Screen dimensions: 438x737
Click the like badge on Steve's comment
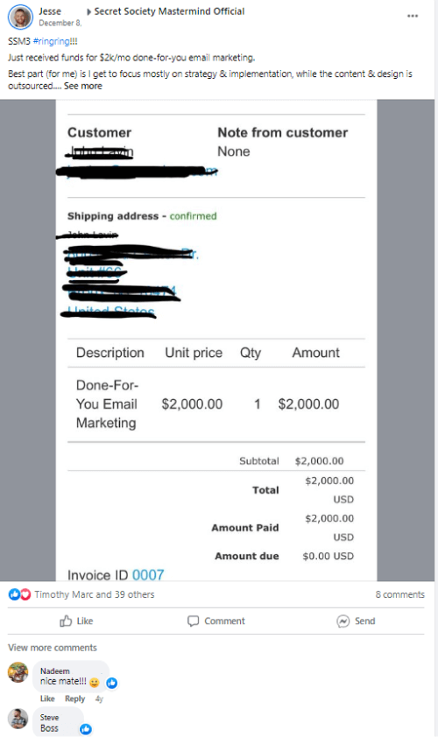click(x=86, y=729)
